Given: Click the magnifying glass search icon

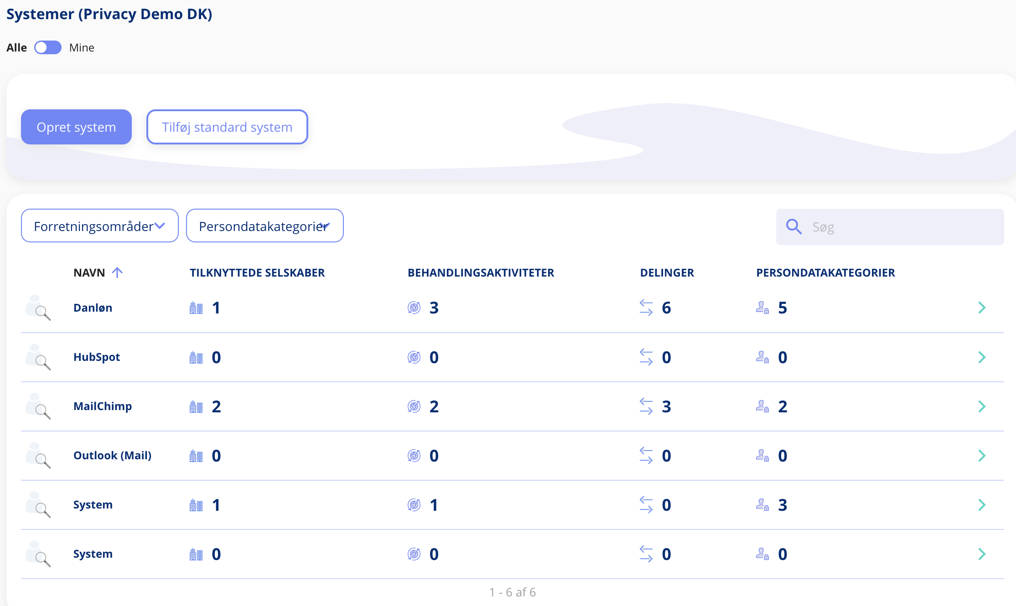Looking at the screenshot, I should 793,226.
